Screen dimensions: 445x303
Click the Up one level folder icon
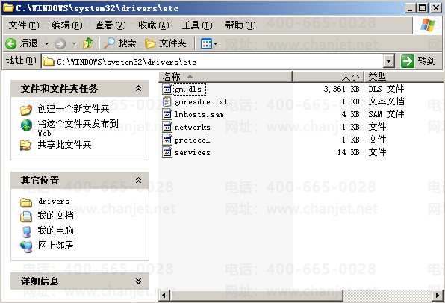pyautogui.click(x=87, y=43)
